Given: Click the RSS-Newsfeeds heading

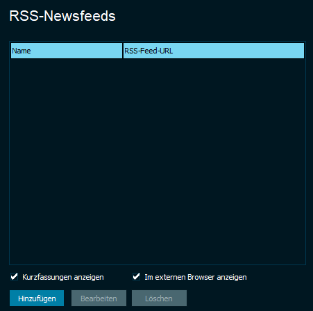Looking at the screenshot, I should click(62, 16).
